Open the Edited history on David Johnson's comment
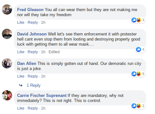The width and height of the screenshot is (155, 114). click(54, 52)
